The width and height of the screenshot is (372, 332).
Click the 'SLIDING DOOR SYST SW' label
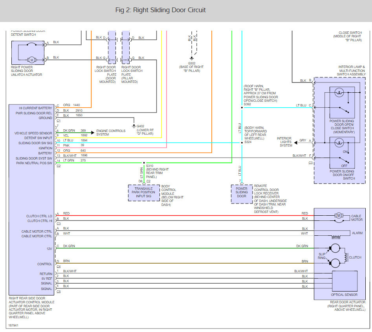(x=34, y=158)
